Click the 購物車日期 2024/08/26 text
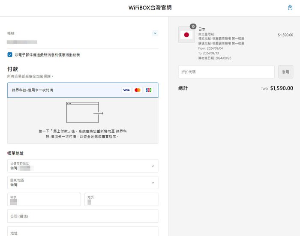This screenshot has height=236, width=300. (x=215, y=58)
